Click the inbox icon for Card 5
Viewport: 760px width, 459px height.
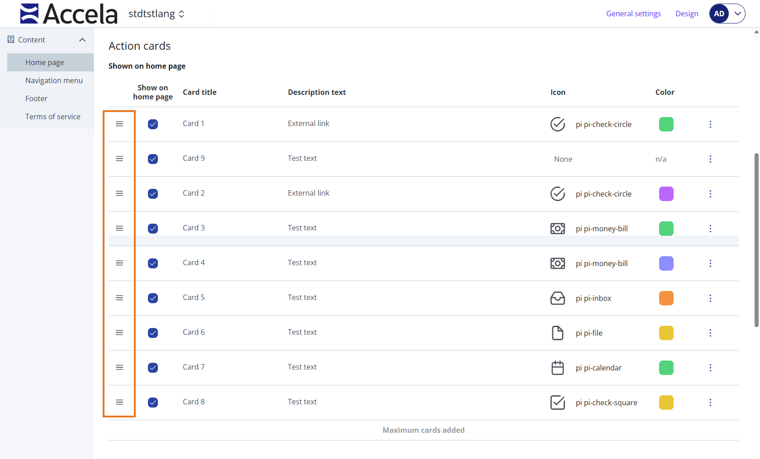557,298
